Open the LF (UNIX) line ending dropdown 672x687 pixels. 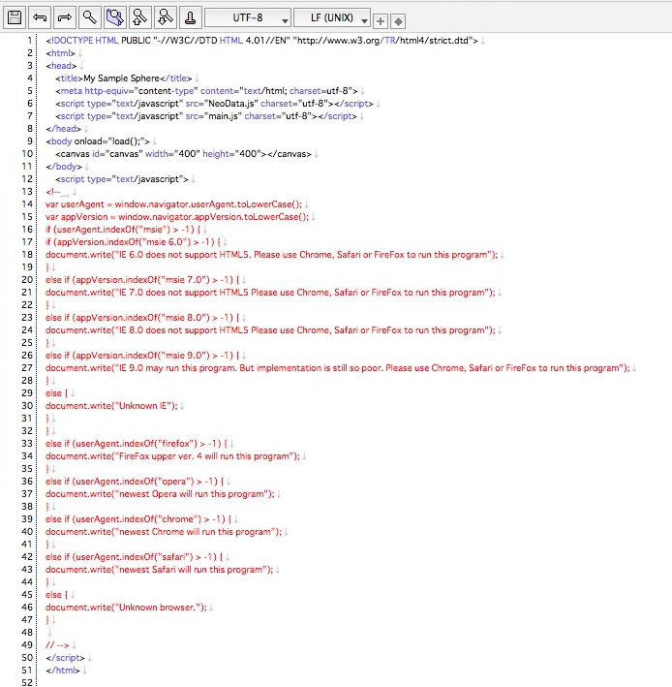tap(332, 18)
